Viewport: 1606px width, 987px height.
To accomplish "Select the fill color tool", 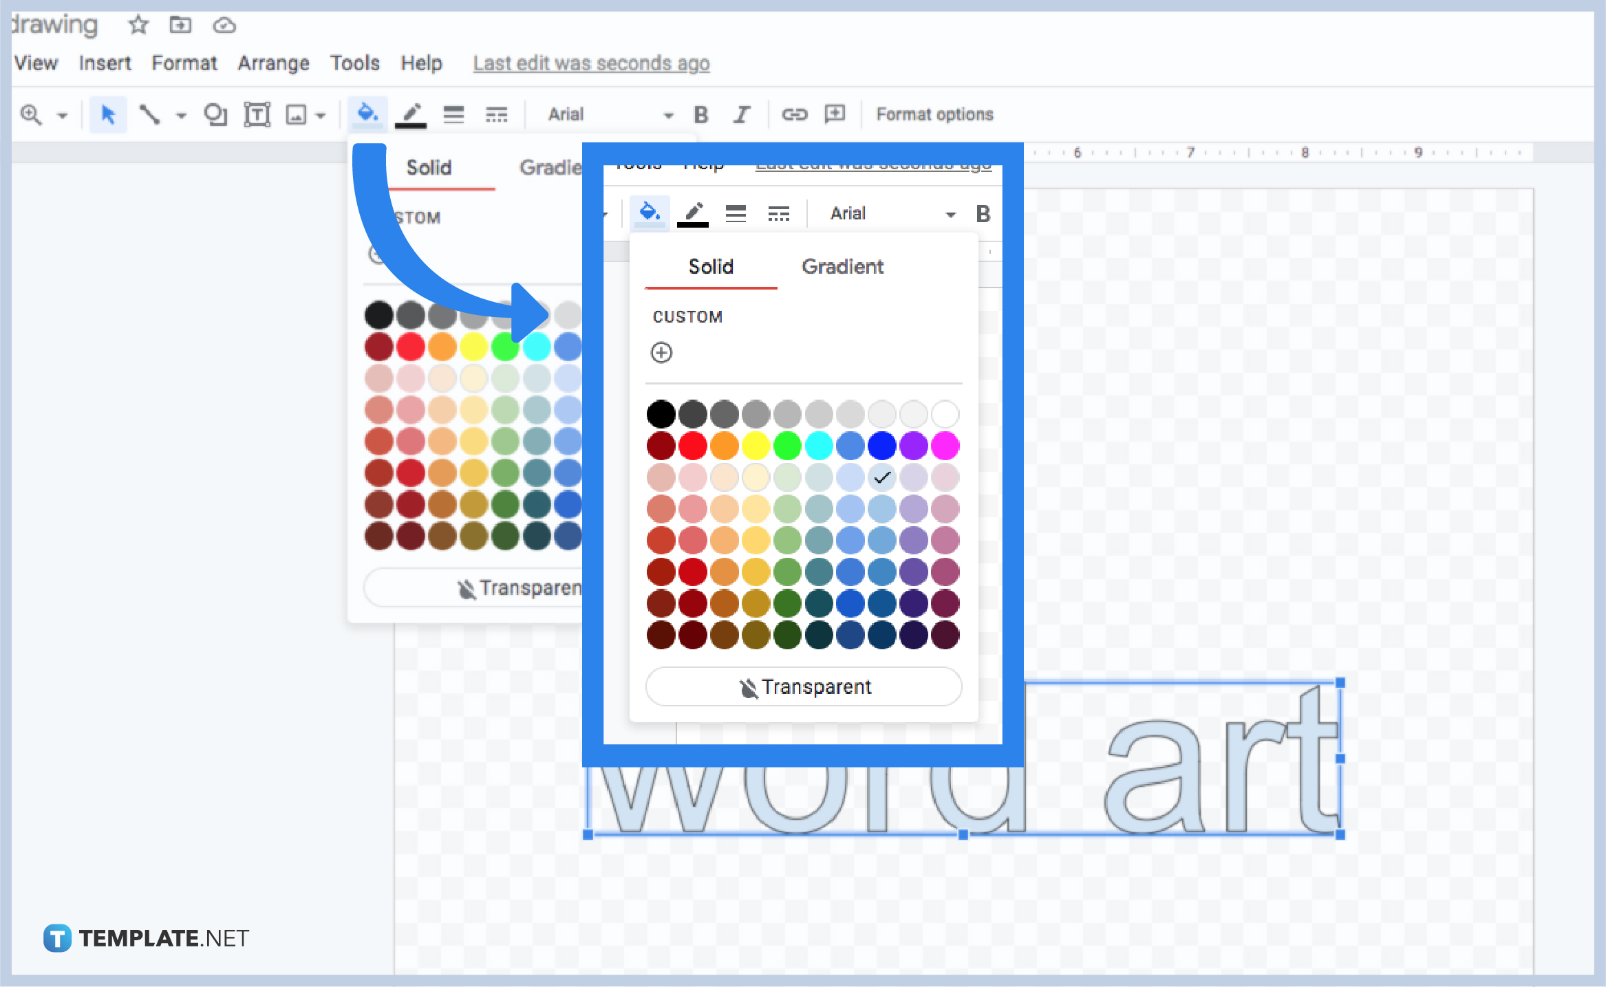I will (x=368, y=114).
